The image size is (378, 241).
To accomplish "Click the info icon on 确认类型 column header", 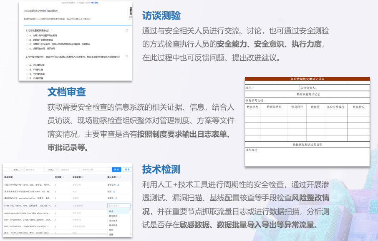I will coord(117,177).
